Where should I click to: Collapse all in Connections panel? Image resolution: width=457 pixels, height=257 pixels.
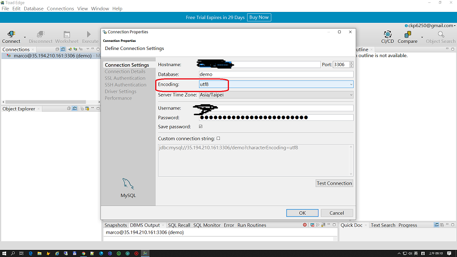coord(57,49)
